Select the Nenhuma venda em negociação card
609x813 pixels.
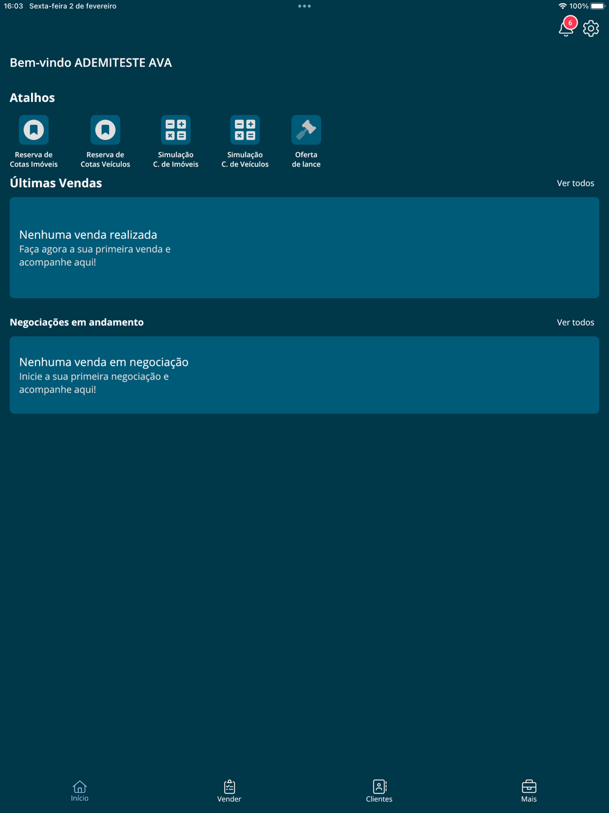pyautogui.click(x=304, y=375)
